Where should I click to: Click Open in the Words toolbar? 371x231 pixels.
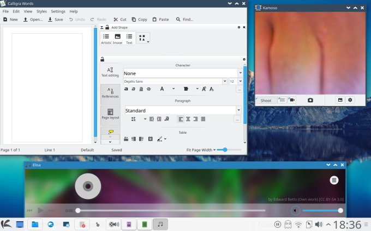click(x=33, y=19)
